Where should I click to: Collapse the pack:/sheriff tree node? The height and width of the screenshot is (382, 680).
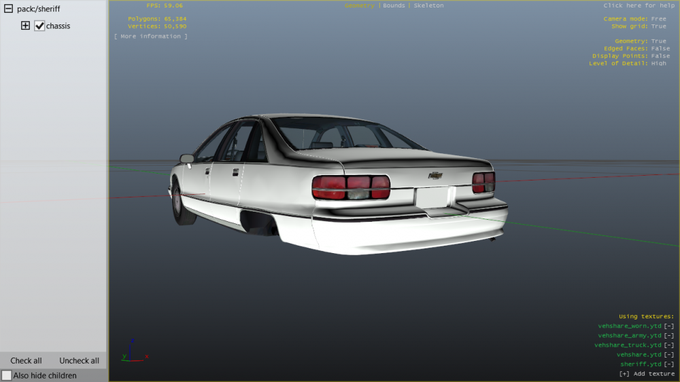click(8, 9)
